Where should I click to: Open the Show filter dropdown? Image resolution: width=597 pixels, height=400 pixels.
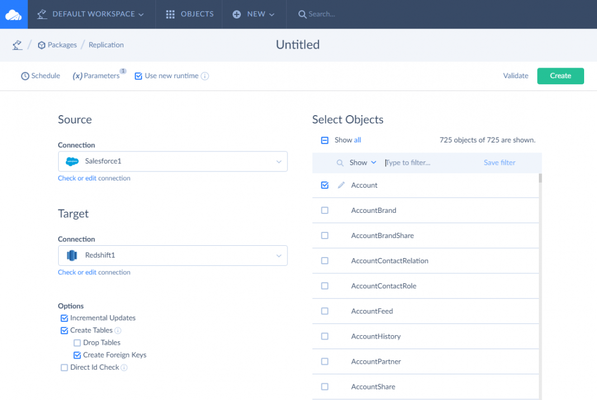[x=363, y=163]
